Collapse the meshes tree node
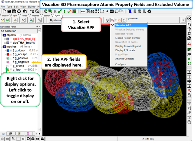Viewport: 193px width, 141px height. point(2,47)
